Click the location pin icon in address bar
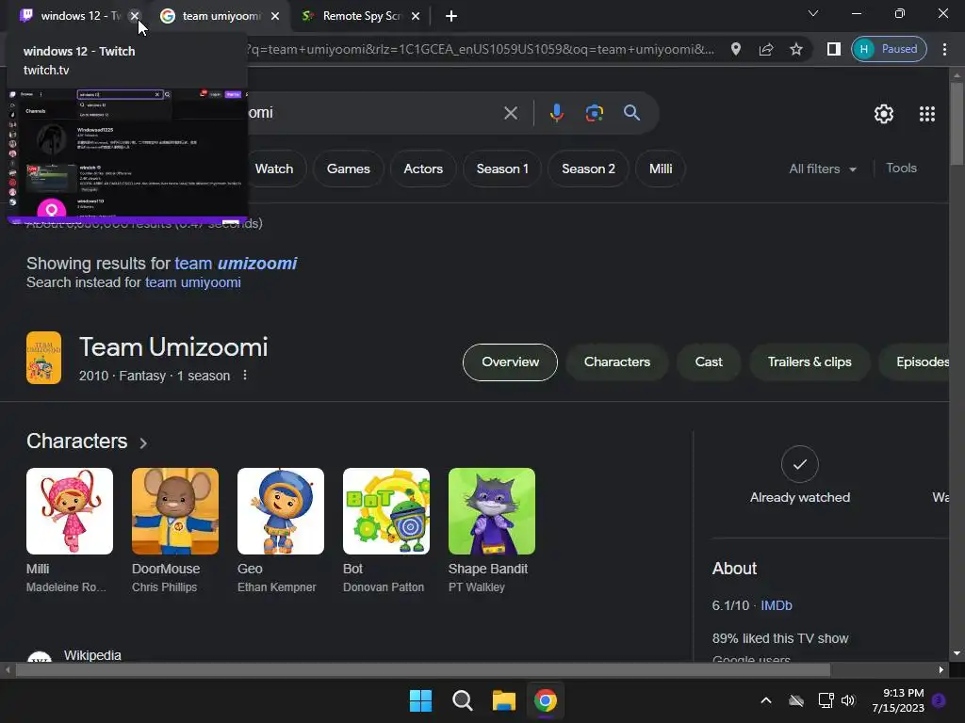Screen dimensions: 965x723 click(735, 49)
